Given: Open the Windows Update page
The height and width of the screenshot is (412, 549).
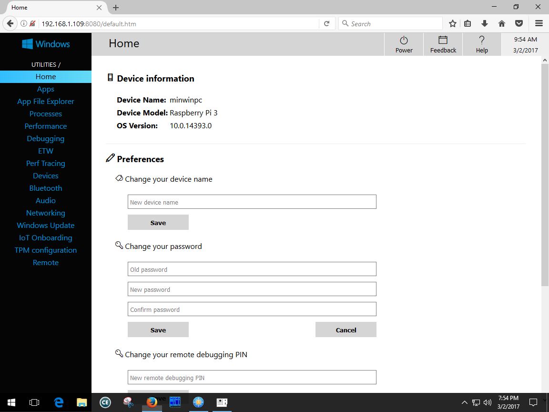Looking at the screenshot, I should click(46, 225).
